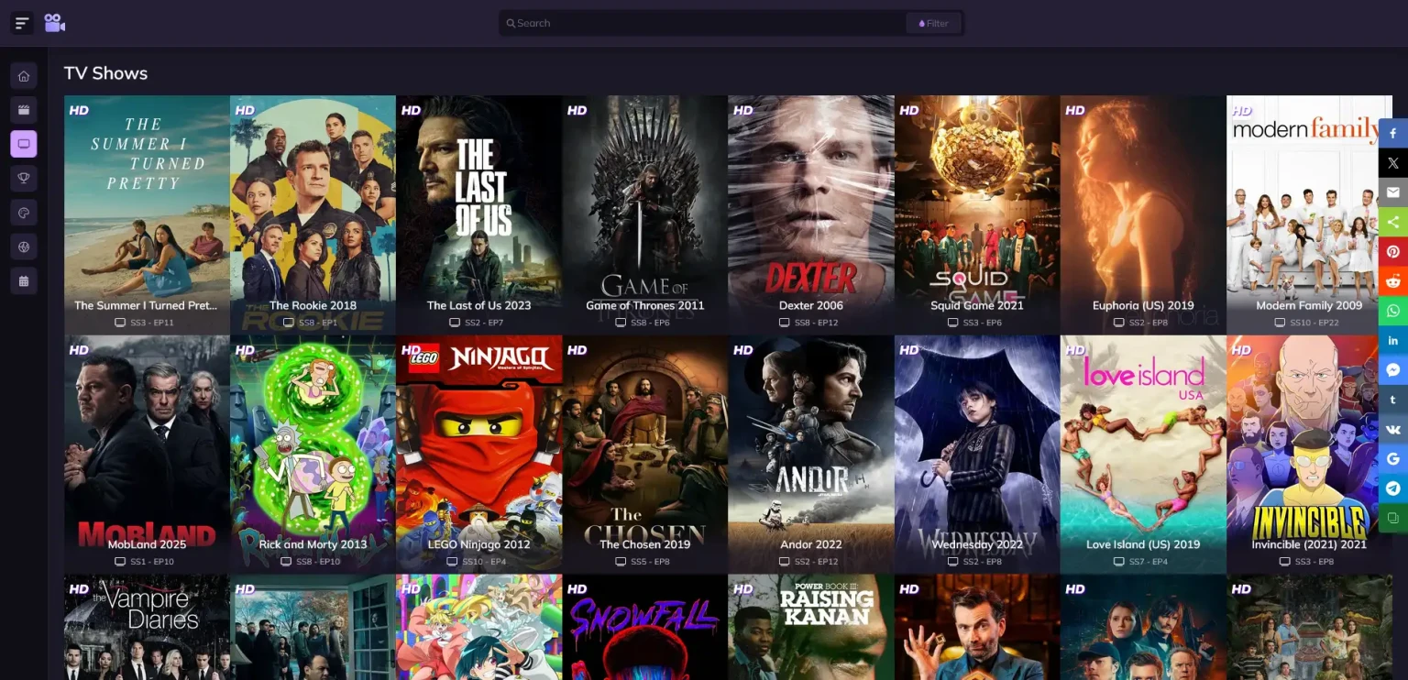The image size is (1408, 680).
Task: Share the page on WhatsApp
Action: click(1393, 311)
